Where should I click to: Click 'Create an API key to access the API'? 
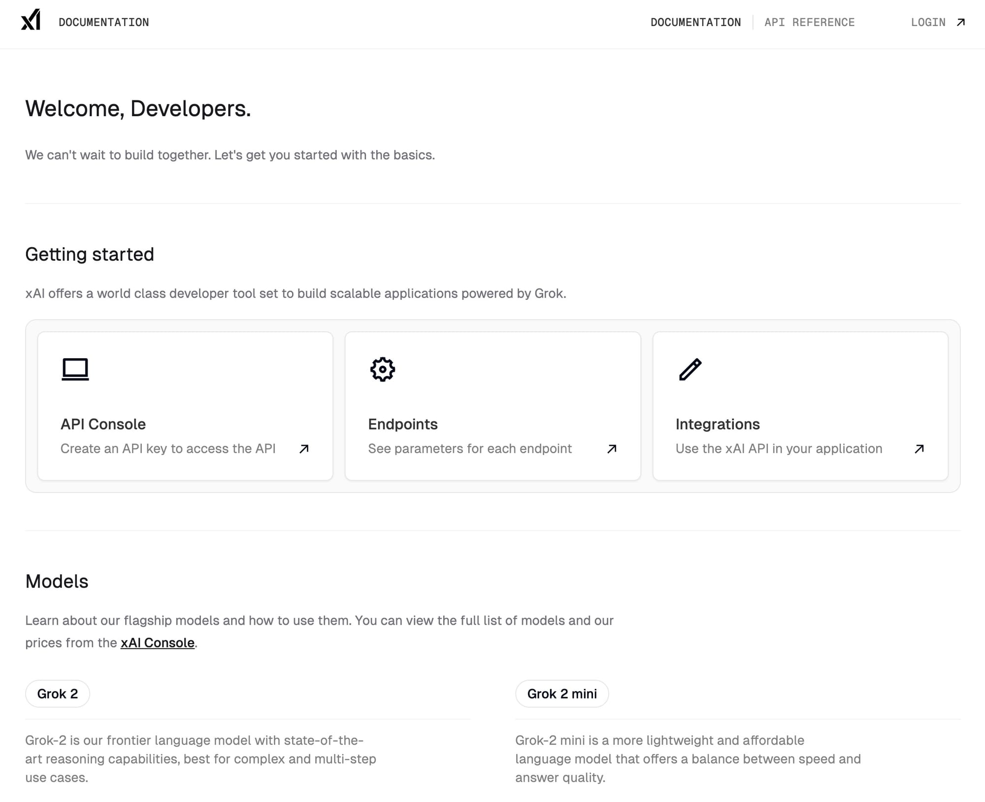click(x=168, y=449)
